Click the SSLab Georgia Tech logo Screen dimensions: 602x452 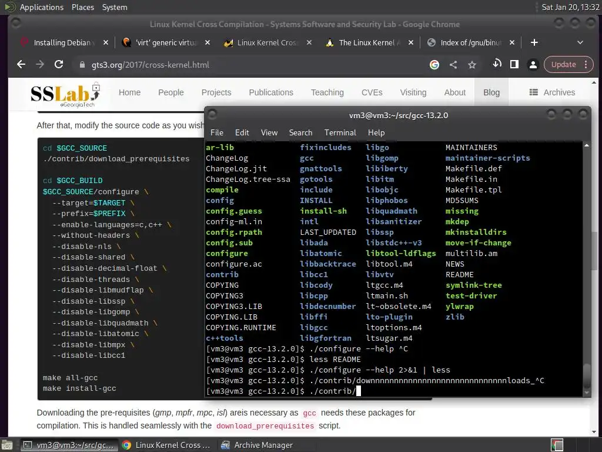[66, 95]
